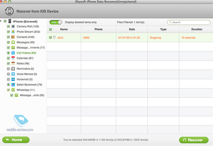This screenshot has height=146, width=213.
Task: Toggle the iPhone device checkbox
Action: pyautogui.click(x=5, y=21)
